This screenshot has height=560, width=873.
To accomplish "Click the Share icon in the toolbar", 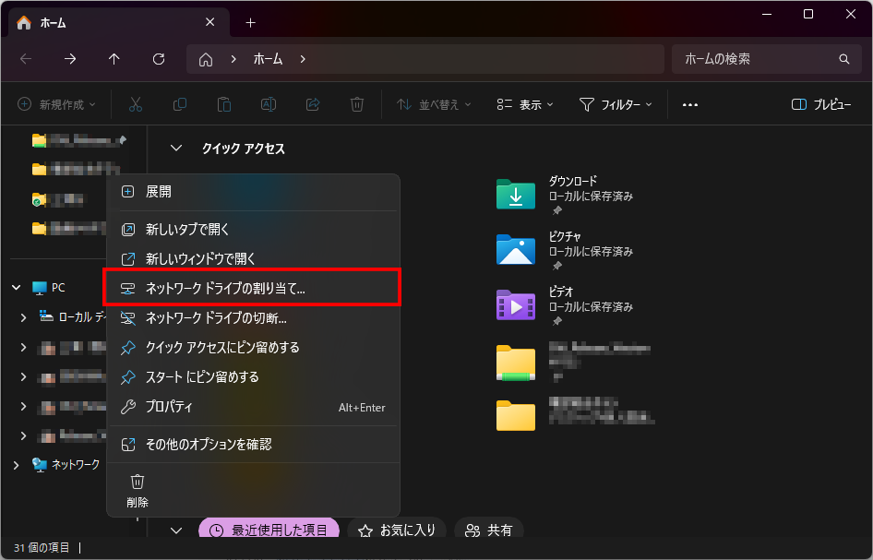I will [312, 104].
